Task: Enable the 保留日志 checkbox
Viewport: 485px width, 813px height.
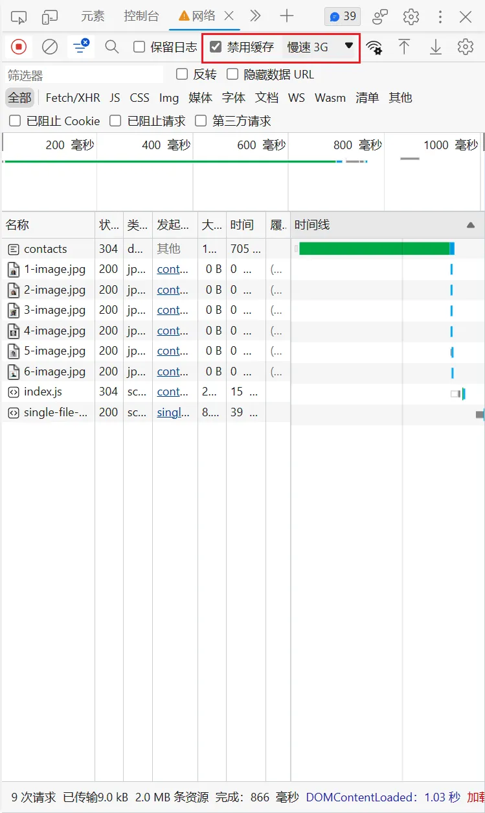Action: coord(139,47)
